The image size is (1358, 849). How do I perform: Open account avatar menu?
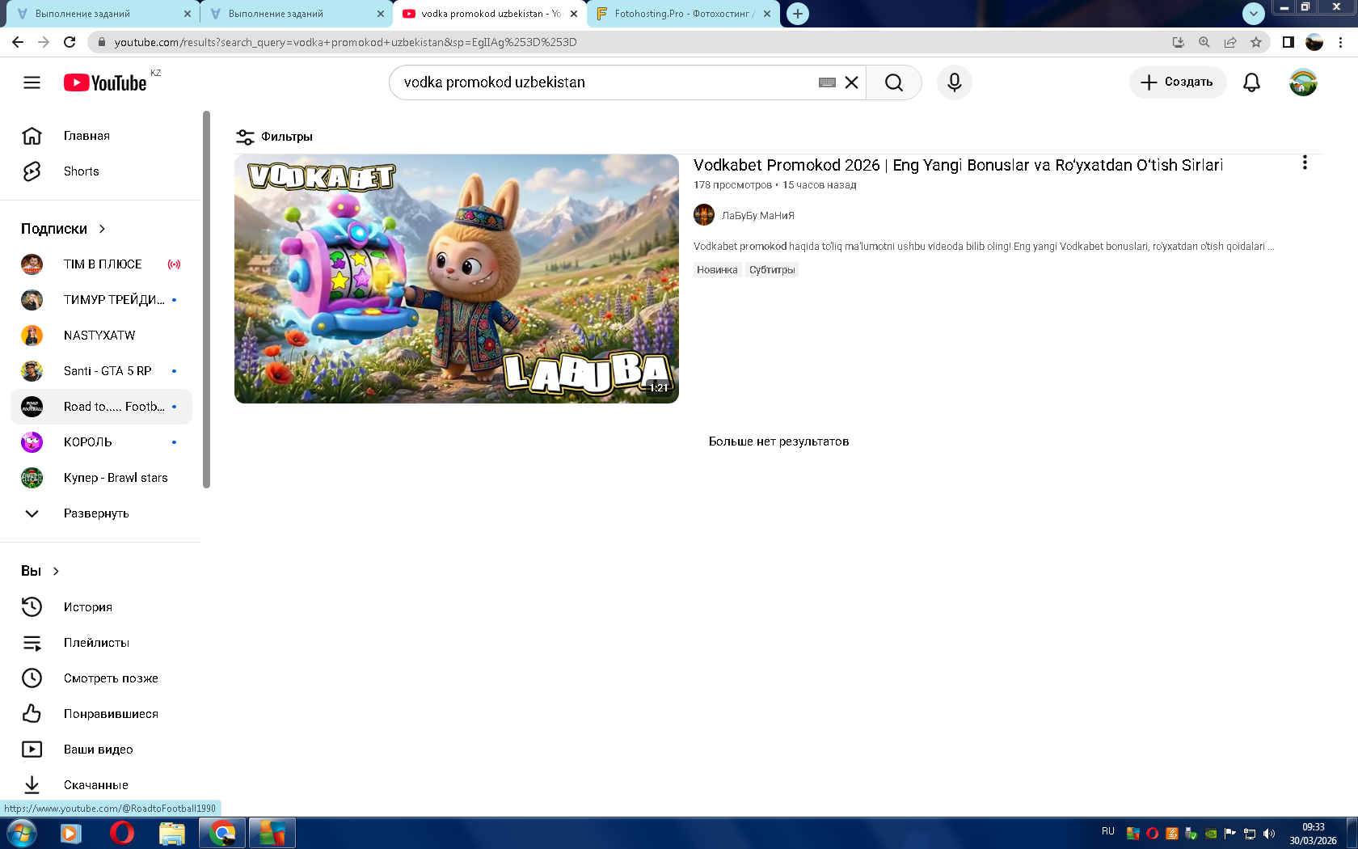coord(1303,82)
